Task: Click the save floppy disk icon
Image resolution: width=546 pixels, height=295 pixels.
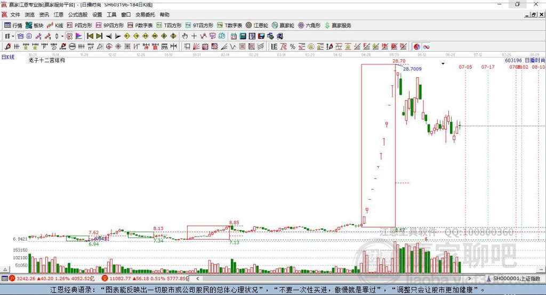Action: click(x=261, y=36)
